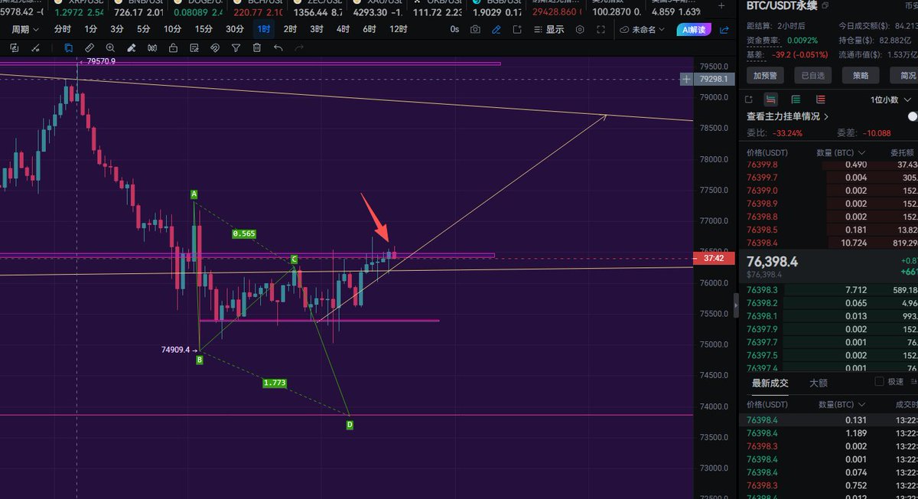
Task: Pop out the order book panel icon
Action: click(749, 99)
